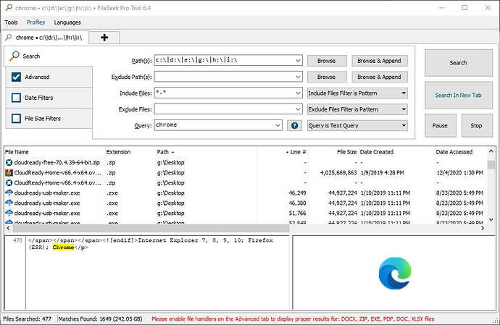Click icon of cloudready-free-70.4.39-64-bit.zip row
Image resolution: width=500 pixels, height=325 pixels.
click(x=9, y=162)
